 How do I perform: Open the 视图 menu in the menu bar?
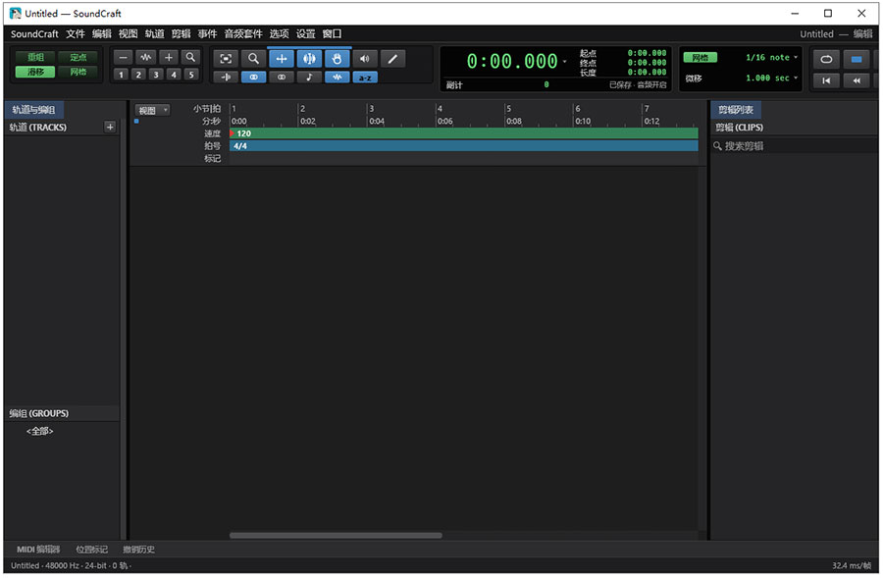(x=128, y=33)
